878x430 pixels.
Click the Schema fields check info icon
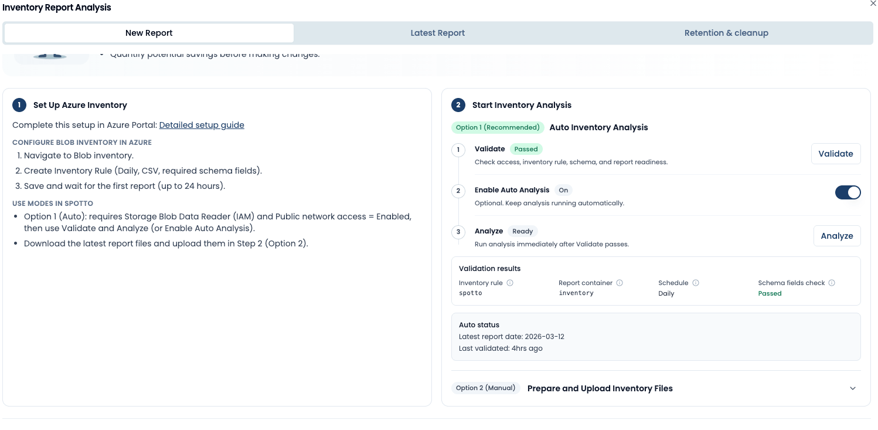coord(831,282)
